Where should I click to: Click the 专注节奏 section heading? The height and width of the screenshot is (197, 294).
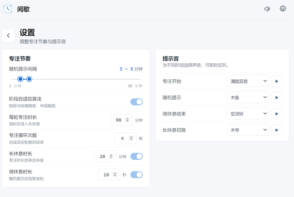pos(20,59)
